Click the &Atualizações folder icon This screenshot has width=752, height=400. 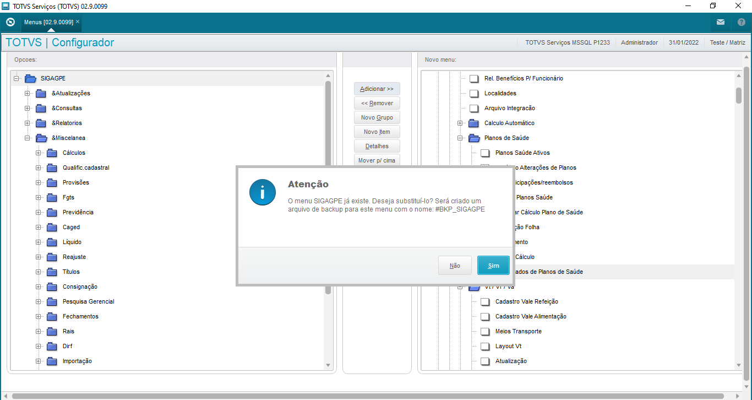[41, 93]
